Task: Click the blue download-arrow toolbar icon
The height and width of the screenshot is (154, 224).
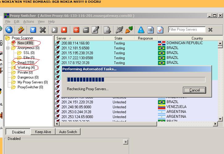Action: click(33, 30)
